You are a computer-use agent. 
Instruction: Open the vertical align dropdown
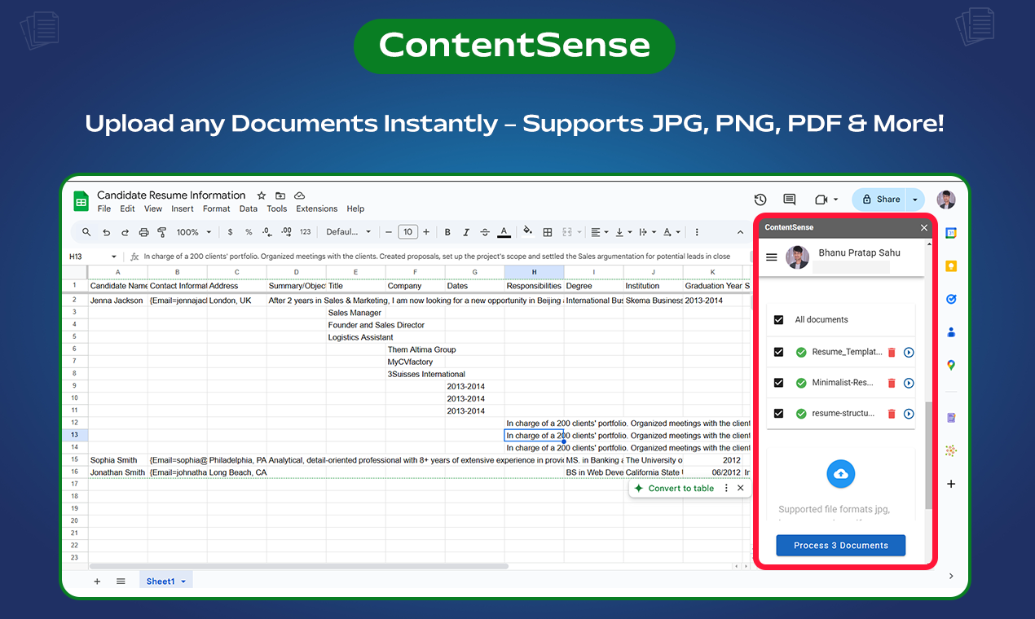(x=623, y=232)
